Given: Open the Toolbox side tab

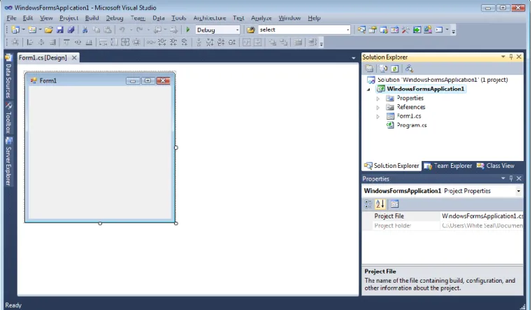Looking at the screenshot, I should click(8, 118).
